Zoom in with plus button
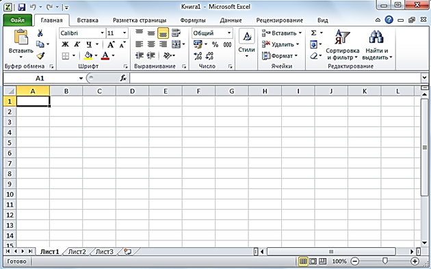Screen dimensions: 431x269 pos(415,261)
